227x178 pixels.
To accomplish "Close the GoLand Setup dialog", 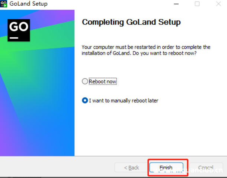I will pos(218,4).
